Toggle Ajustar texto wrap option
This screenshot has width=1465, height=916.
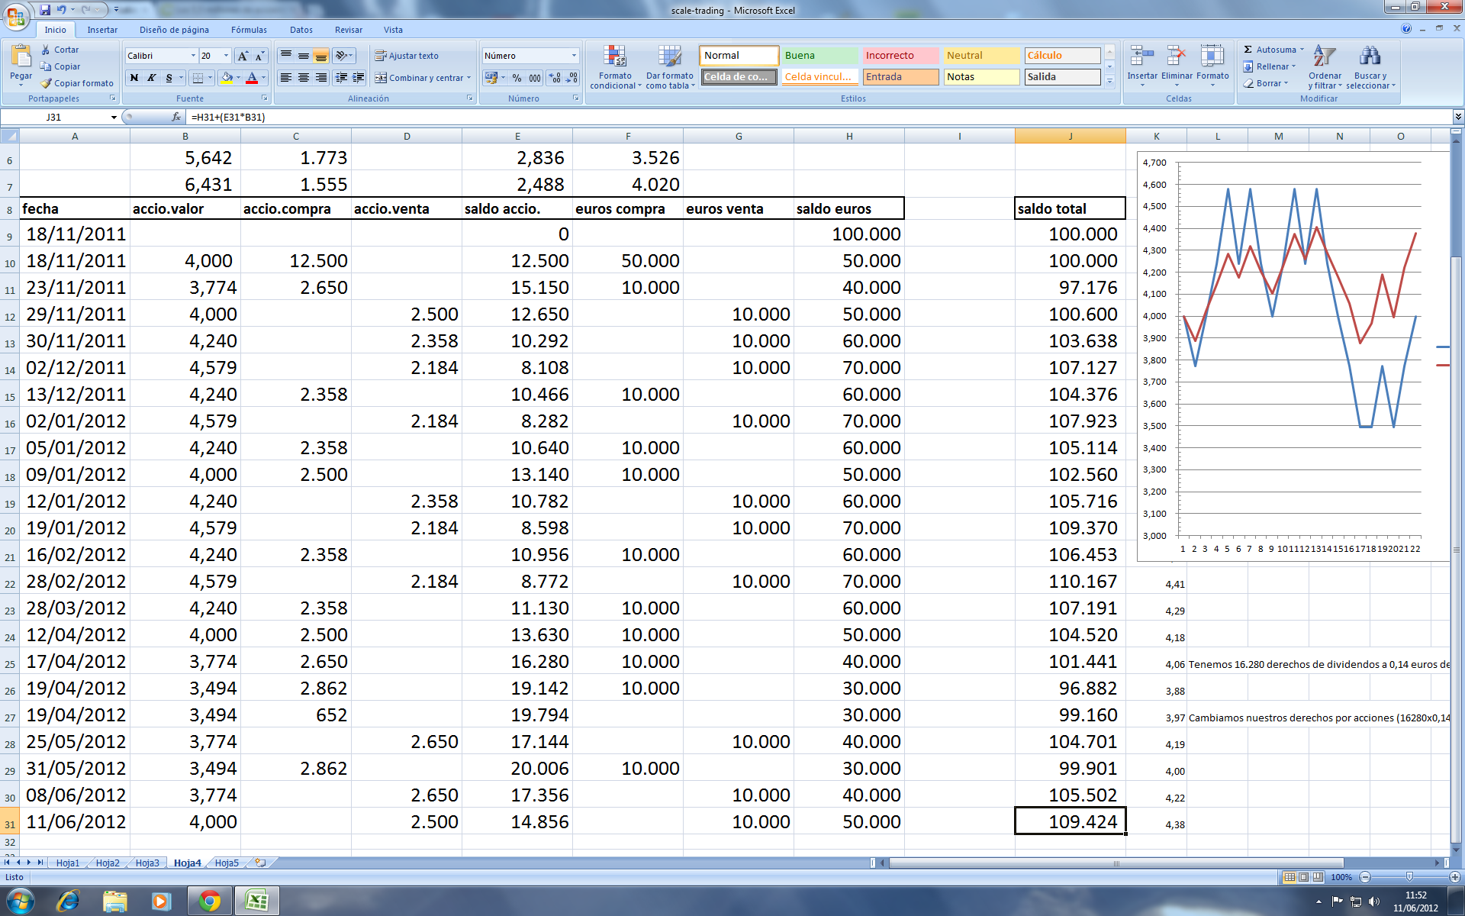pos(406,56)
